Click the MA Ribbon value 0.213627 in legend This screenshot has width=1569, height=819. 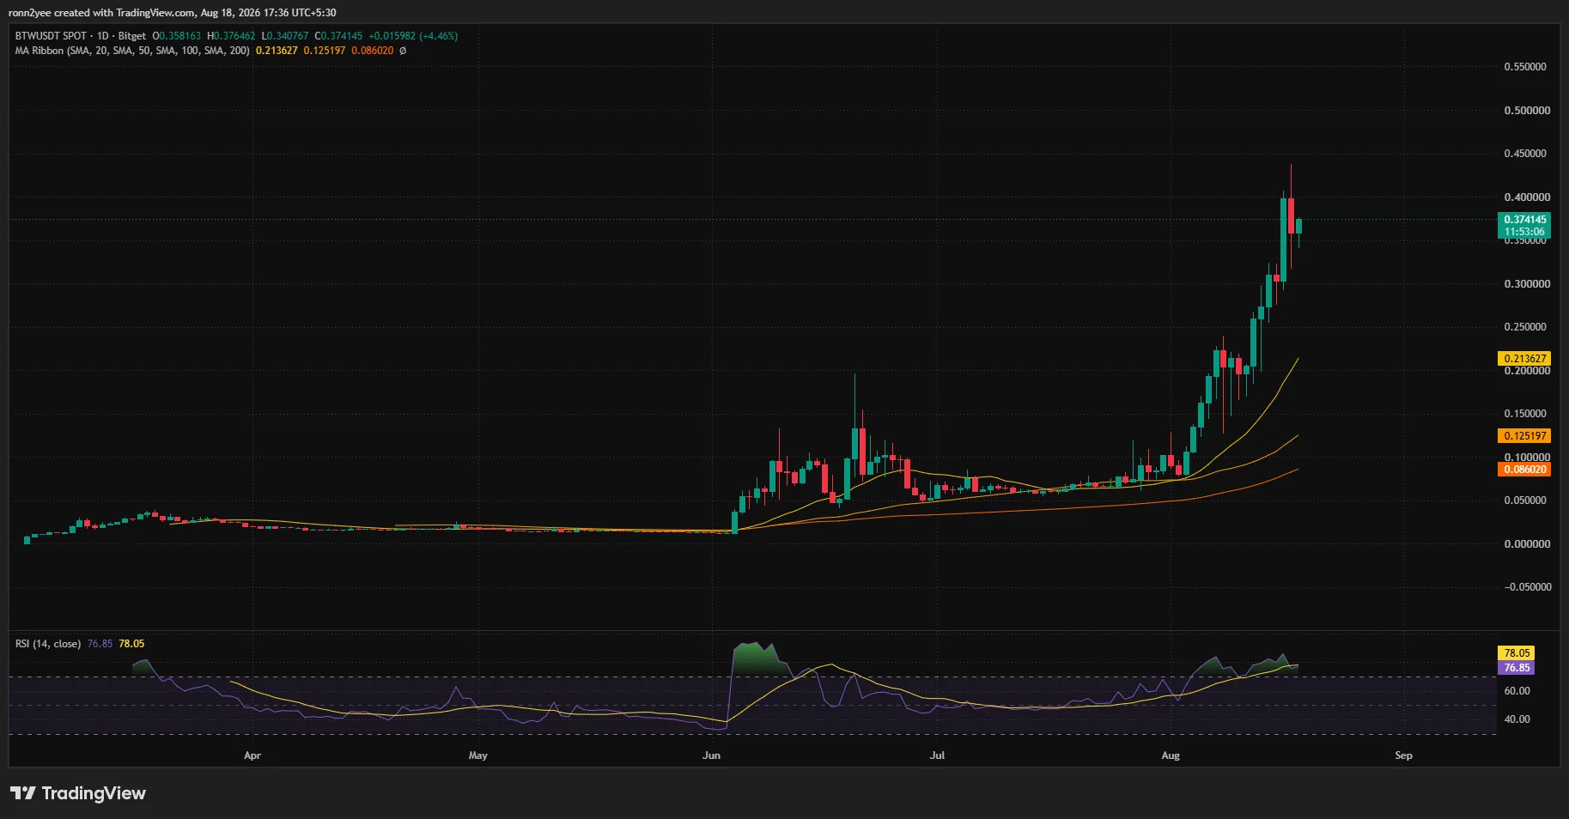click(277, 51)
